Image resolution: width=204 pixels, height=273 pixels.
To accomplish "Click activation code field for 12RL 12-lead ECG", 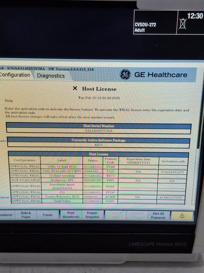I will coord(173,167).
